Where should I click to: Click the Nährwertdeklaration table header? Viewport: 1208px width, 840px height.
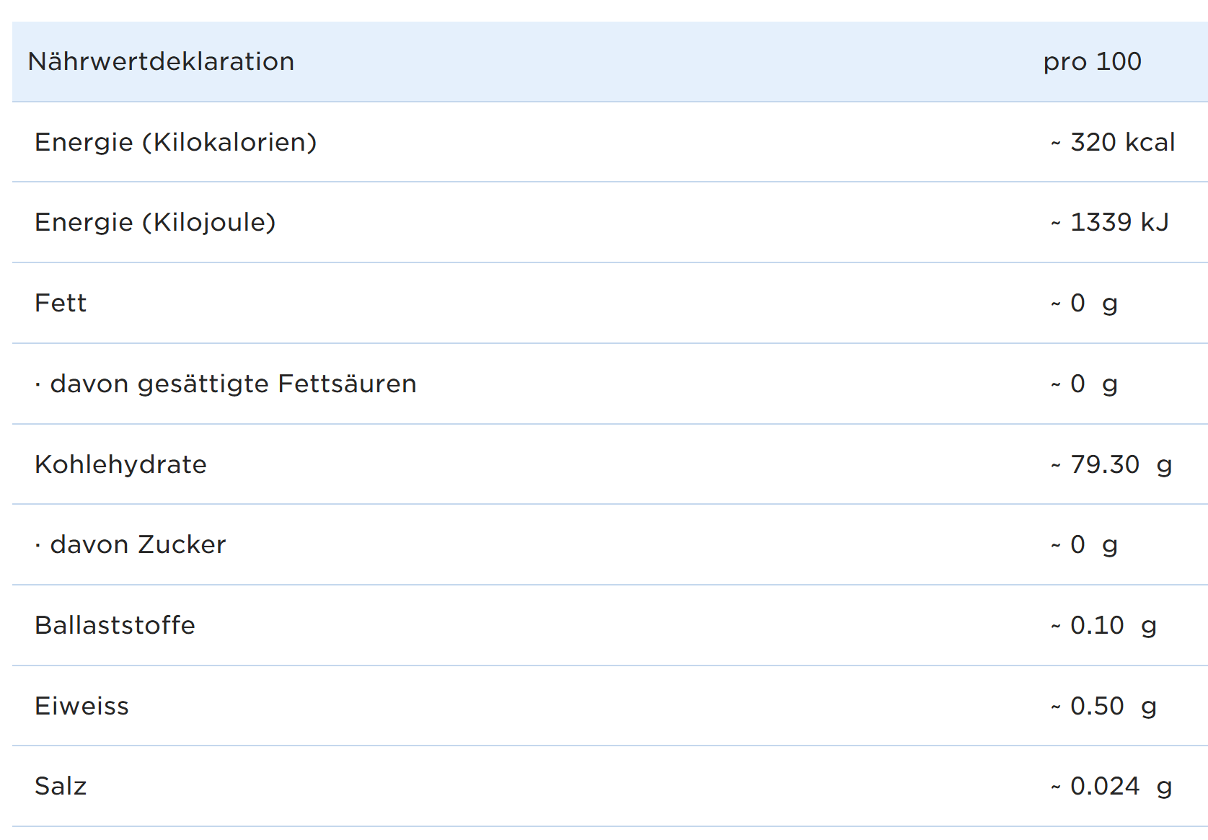[161, 62]
